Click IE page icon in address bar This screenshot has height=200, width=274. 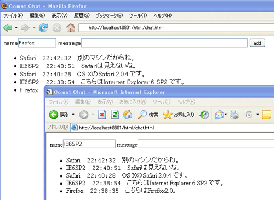pyautogui.click(x=74, y=128)
